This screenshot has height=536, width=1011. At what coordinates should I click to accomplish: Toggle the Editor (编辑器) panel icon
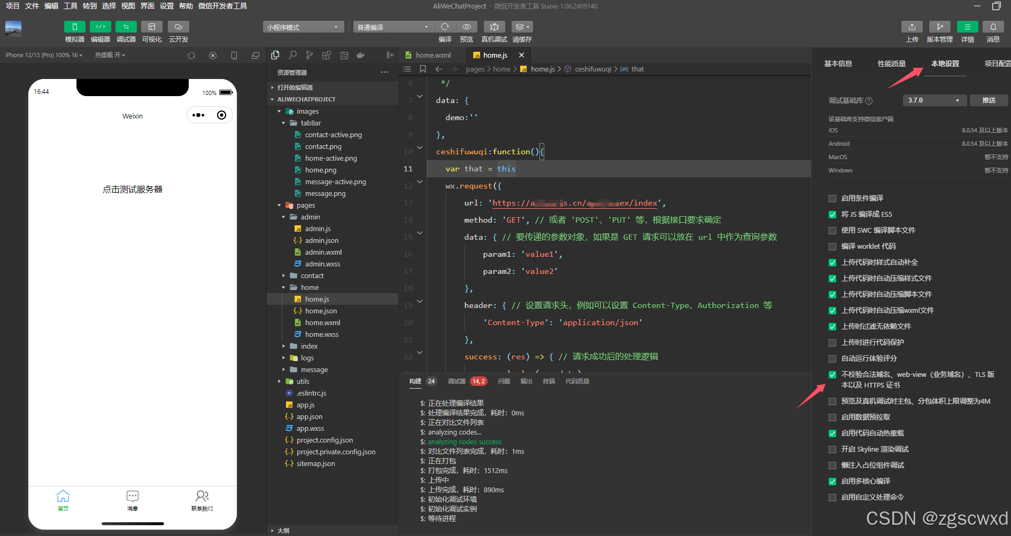click(101, 27)
